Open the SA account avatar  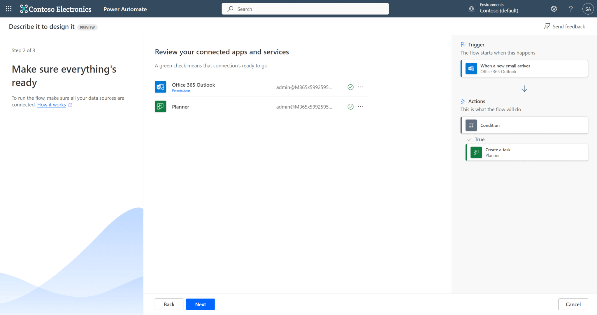pos(588,9)
